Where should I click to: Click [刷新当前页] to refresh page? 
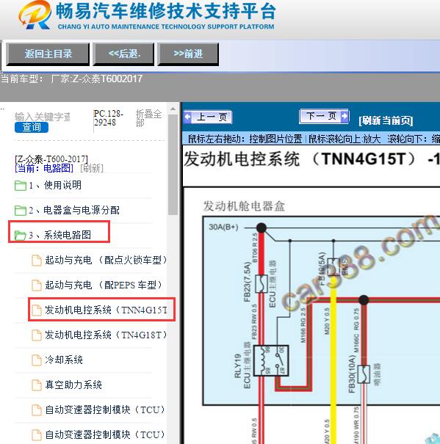[x=386, y=120]
